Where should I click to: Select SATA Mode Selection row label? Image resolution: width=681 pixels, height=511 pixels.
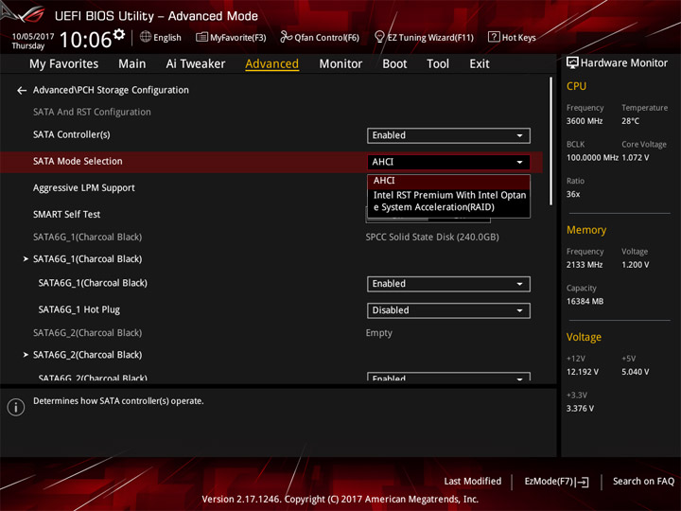click(x=78, y=161)
